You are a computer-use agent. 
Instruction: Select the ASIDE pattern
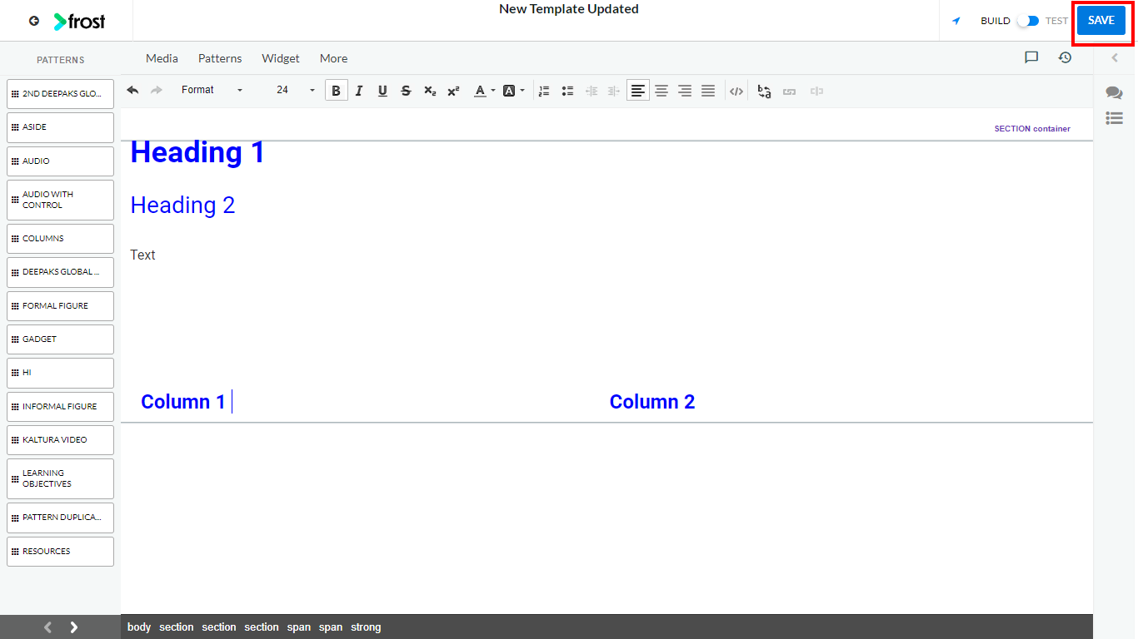click(x=60, y=127)
